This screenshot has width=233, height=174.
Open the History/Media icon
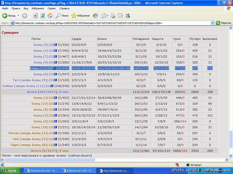coord(95,15)
